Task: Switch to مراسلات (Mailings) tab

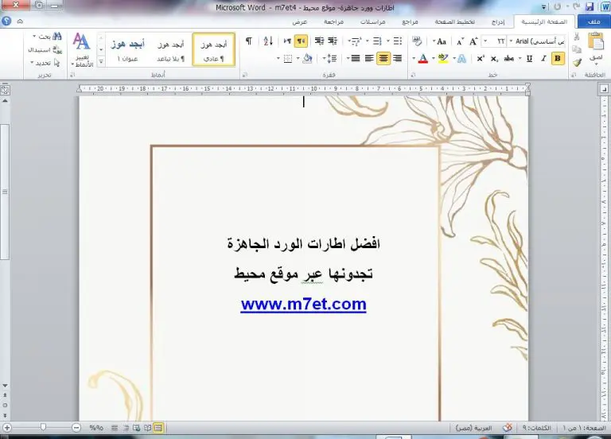Action: pos(372,21)
